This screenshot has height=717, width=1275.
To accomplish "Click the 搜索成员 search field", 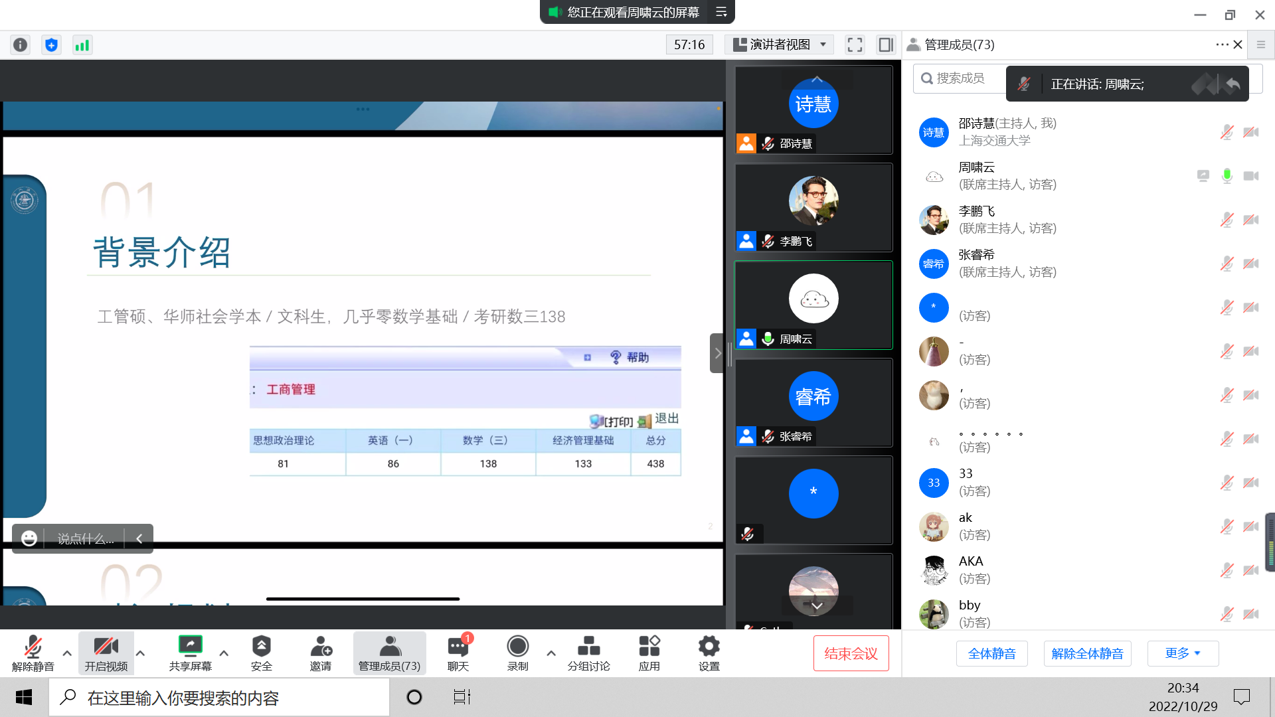I will tap(960, 78).
